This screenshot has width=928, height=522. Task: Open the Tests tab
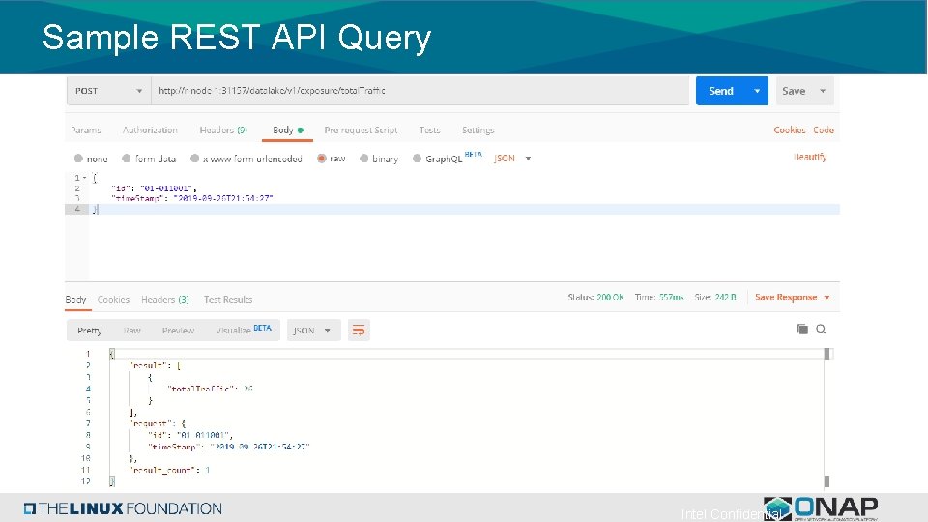(429, 130)
